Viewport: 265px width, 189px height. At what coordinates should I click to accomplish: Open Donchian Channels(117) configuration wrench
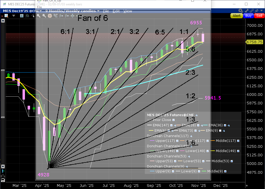191,136
